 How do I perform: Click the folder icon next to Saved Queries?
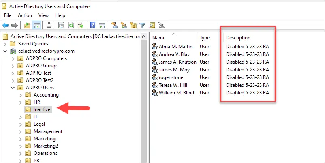[x=13, y=44]
